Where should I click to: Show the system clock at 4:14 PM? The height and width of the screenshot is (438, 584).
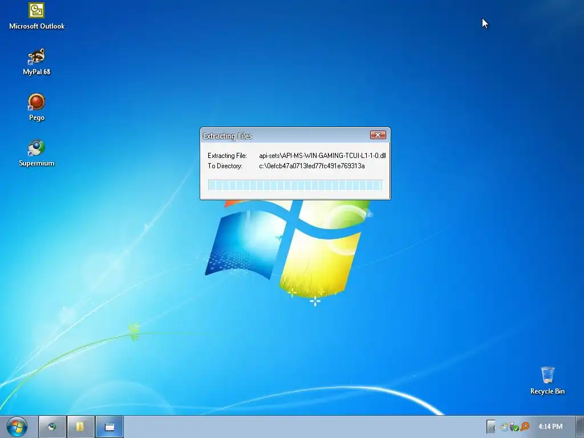(x=550, y=427)
